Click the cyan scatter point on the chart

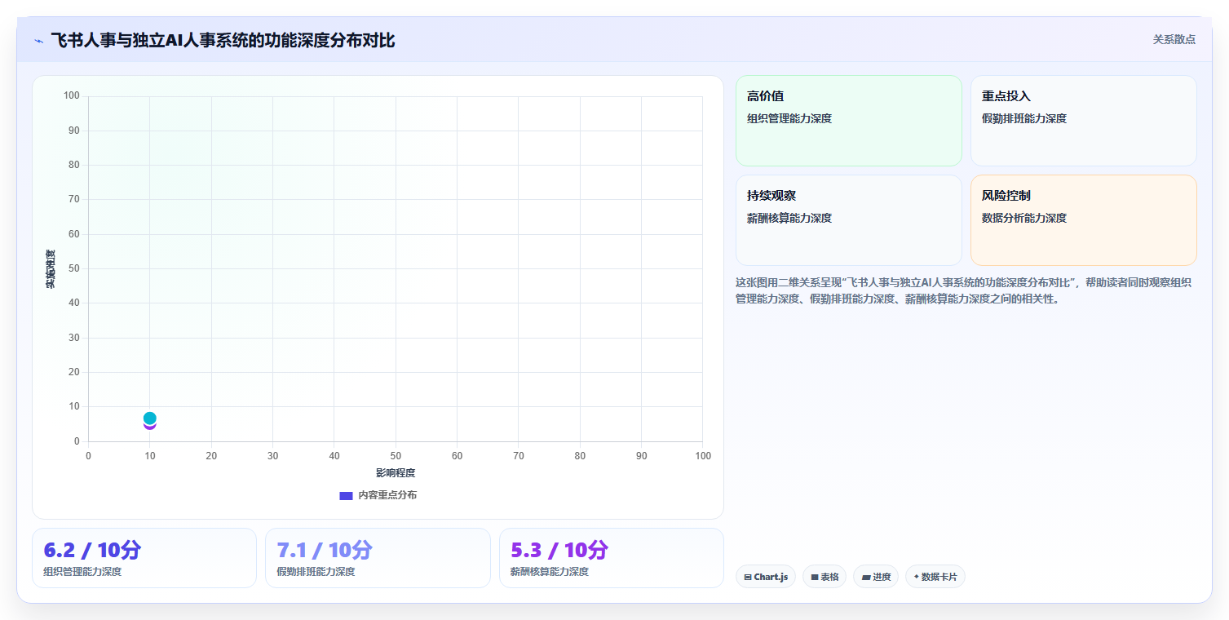[149, 418]
